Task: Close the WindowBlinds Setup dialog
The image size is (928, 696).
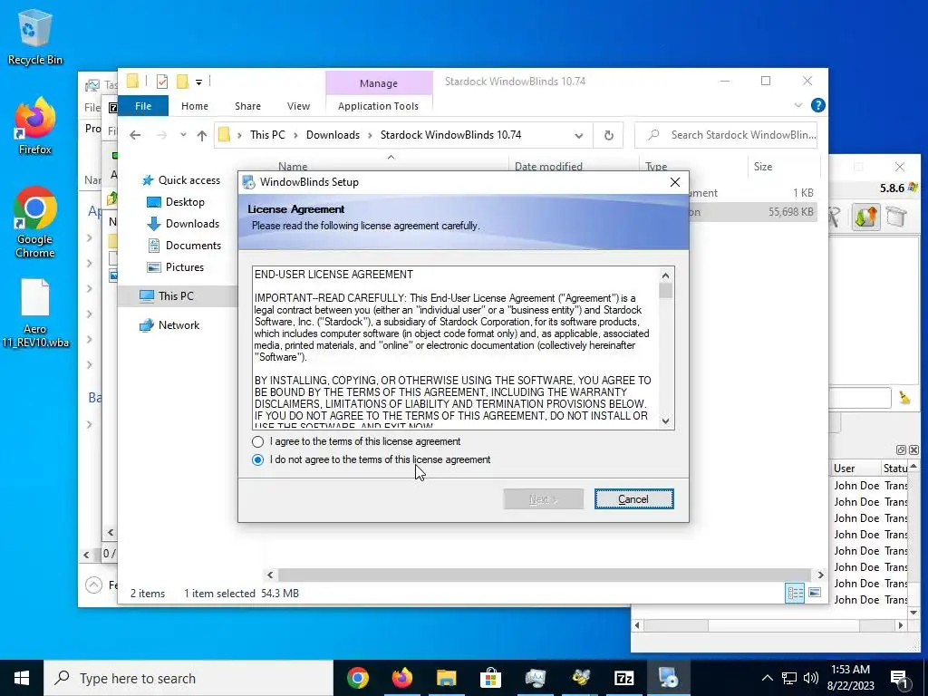Action: 674,182
